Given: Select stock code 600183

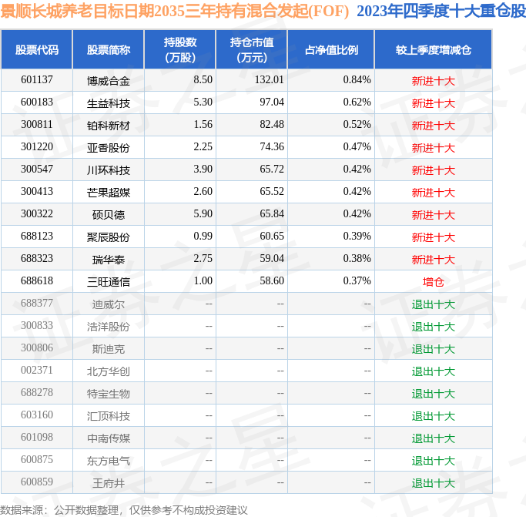Looking at the screenshot, I should tap(37, 102).
